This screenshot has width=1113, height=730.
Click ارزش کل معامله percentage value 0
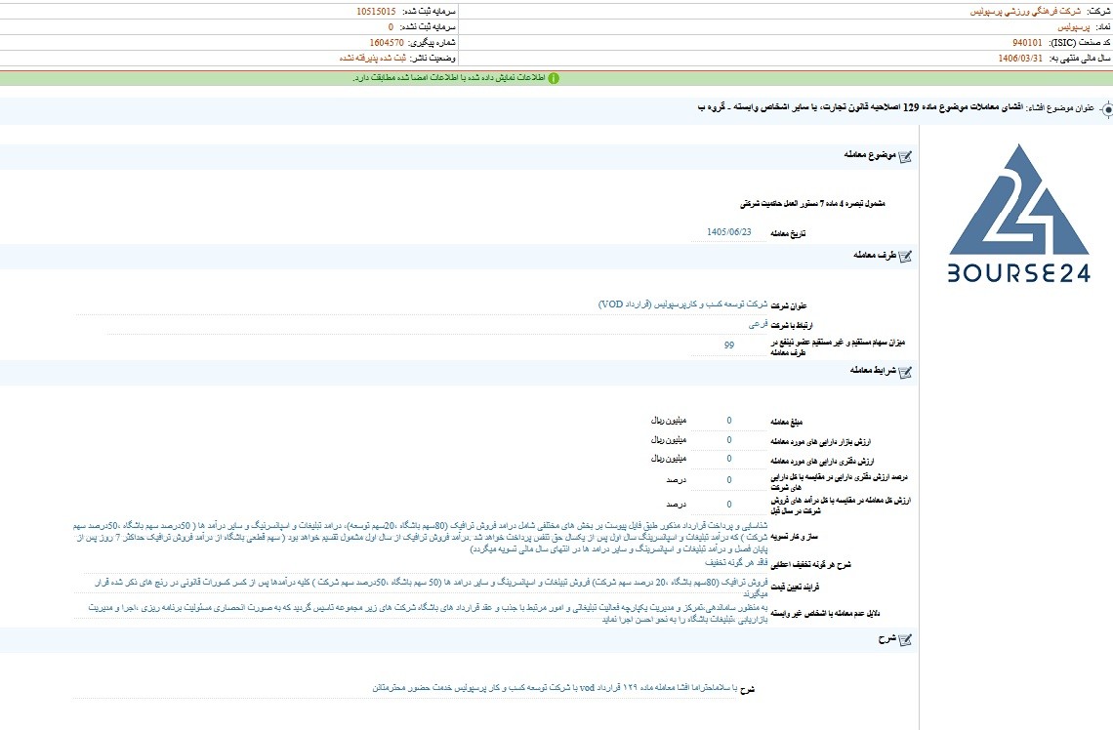(x=729, y=505)
